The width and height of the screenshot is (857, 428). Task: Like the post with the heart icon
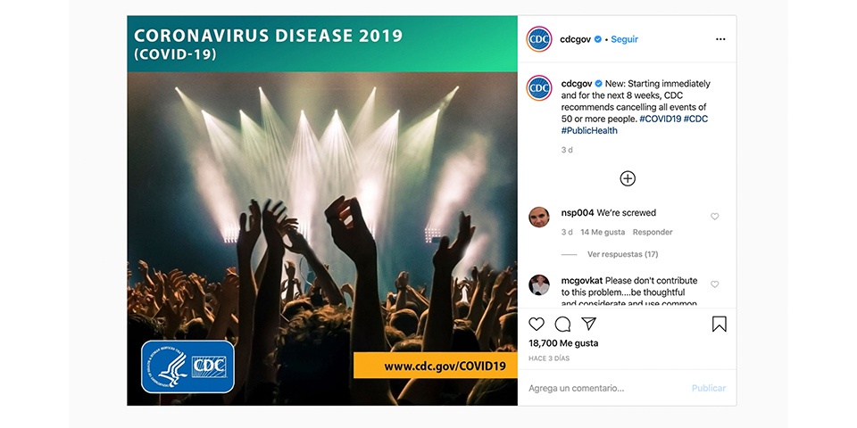(537, 325)
